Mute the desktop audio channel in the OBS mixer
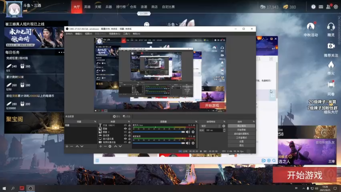Image resolution: width=341 pixels, height=192 pixels. click(x=188, y=143)
